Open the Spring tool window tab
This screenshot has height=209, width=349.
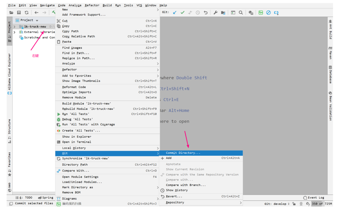(x=46, y=198)
